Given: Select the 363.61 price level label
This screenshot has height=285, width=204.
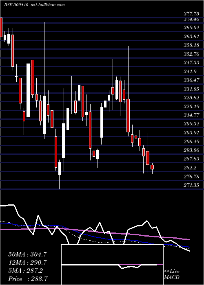Looking at the screenshot, I should tap(191, 37).
